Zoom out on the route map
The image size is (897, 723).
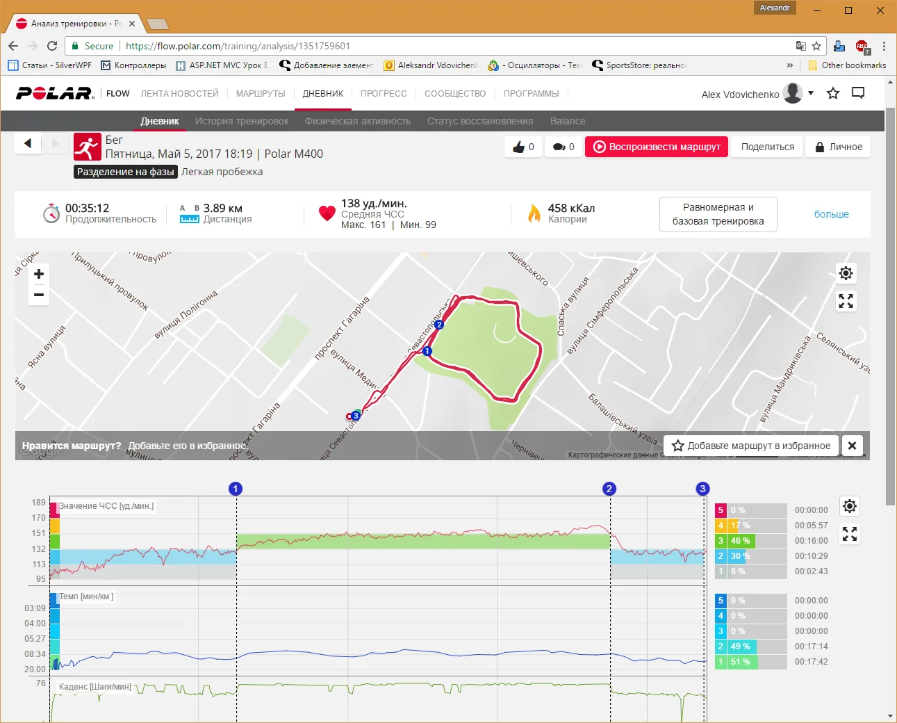(x=39, y=295)
